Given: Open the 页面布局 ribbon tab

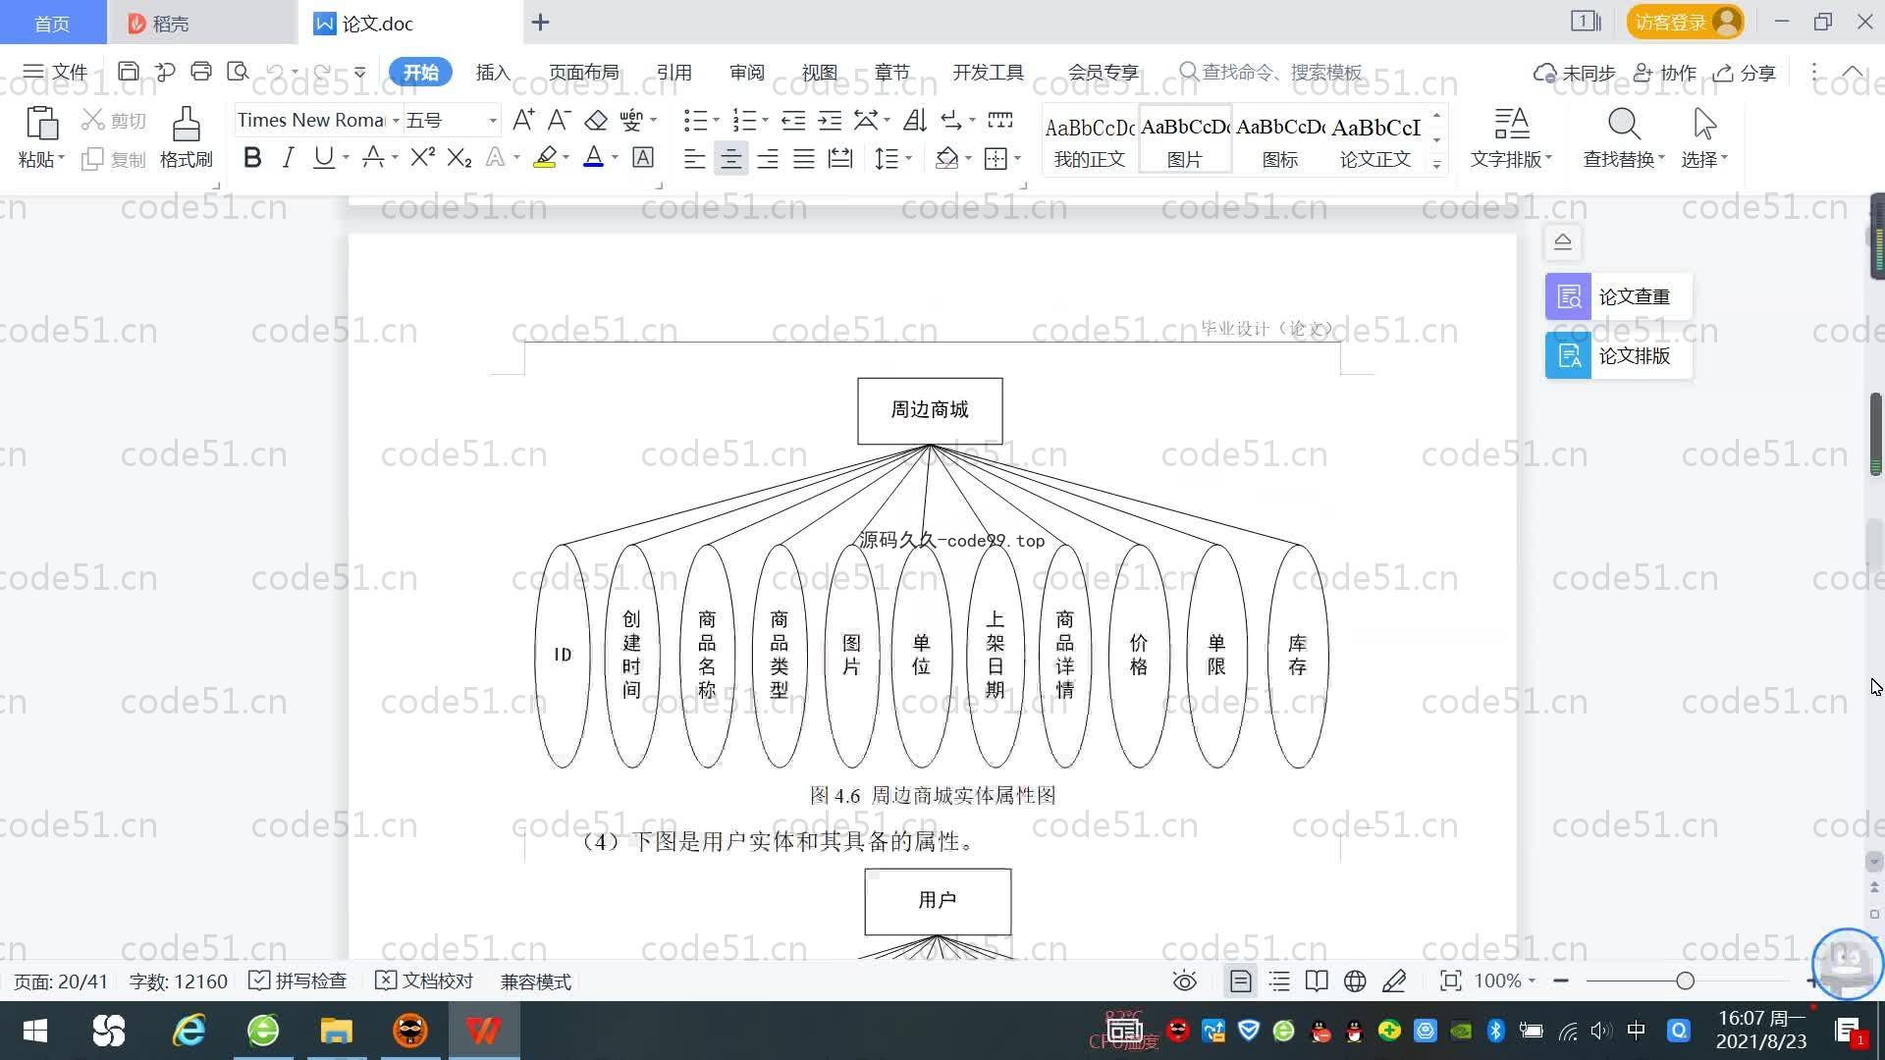Looking at the screenshot, I should [x=583, y=72].
